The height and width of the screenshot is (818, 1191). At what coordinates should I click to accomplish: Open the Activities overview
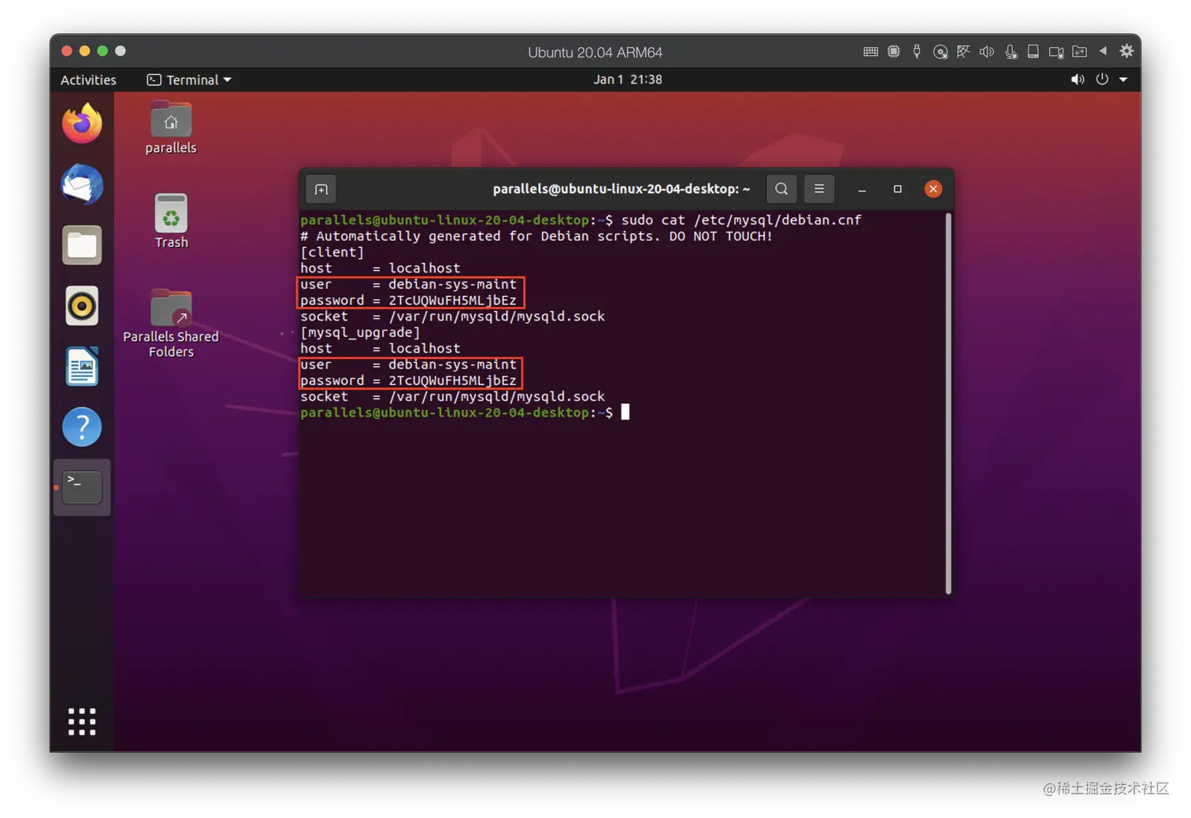coord(88,80)
